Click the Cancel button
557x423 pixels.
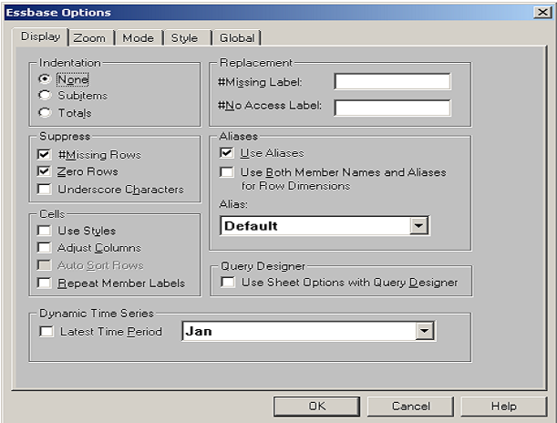coord(410,407)
